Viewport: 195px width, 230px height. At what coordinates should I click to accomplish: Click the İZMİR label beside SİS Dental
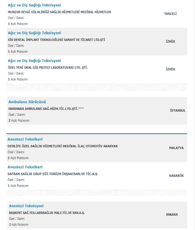tap(170, 42)
